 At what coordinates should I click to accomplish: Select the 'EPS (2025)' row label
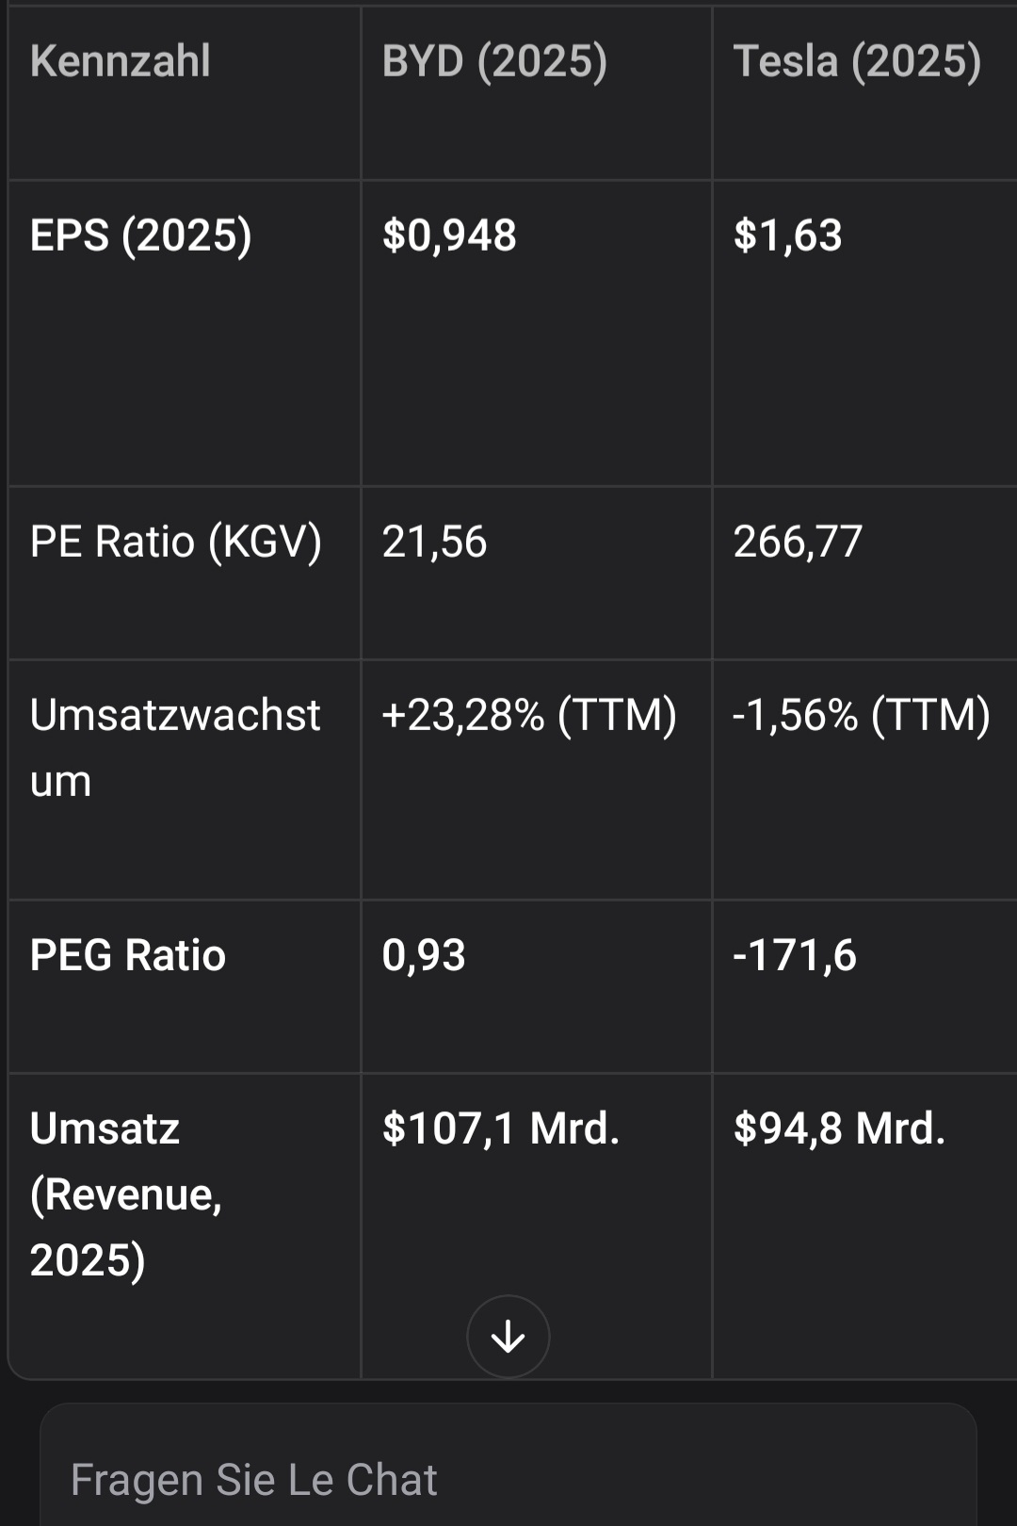(x=141, y=235)
